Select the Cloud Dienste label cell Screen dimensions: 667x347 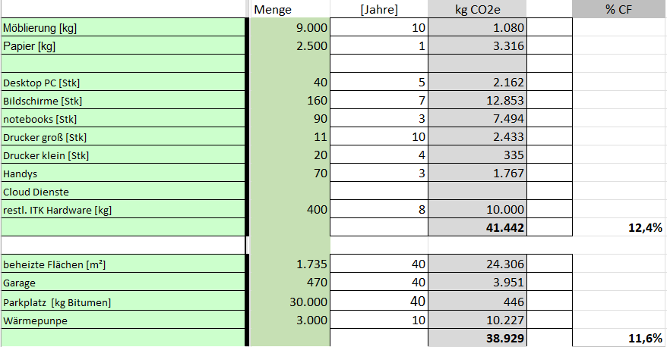click(x=124, y=192)
